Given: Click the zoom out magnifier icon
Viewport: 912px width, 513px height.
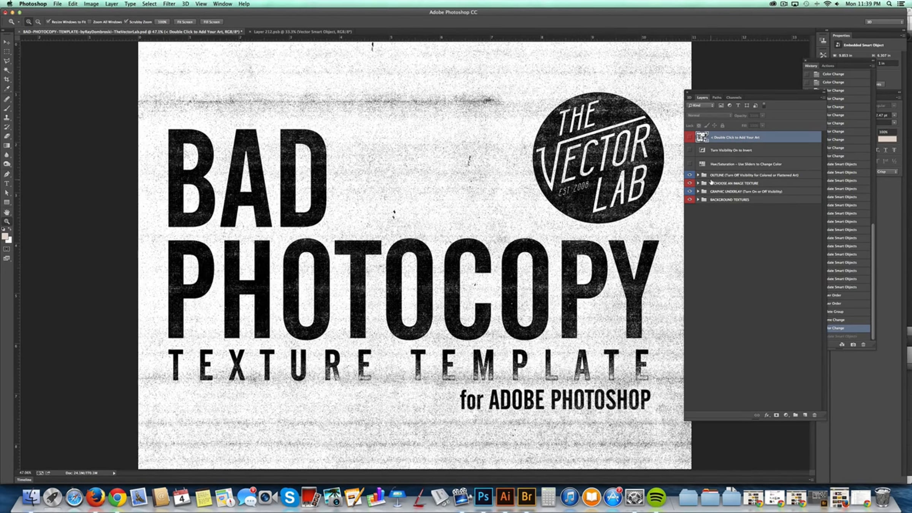Looking at the screenshot, I should [38, 22].
